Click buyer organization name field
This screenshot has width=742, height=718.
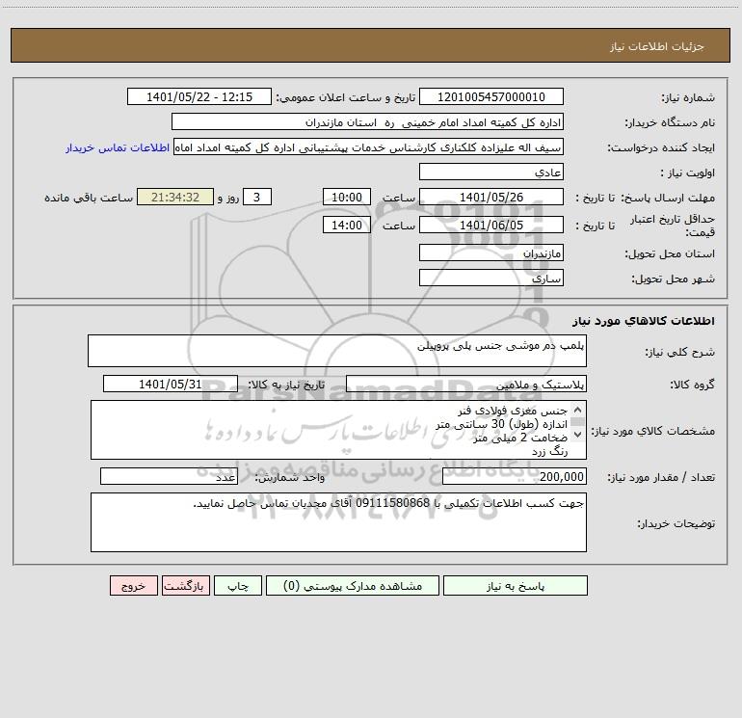[x=367, y=122]
